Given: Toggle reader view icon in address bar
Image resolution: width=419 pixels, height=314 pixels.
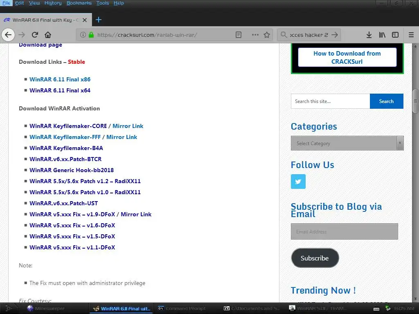Looking at the screenshot, I should (x=239, y=35).
